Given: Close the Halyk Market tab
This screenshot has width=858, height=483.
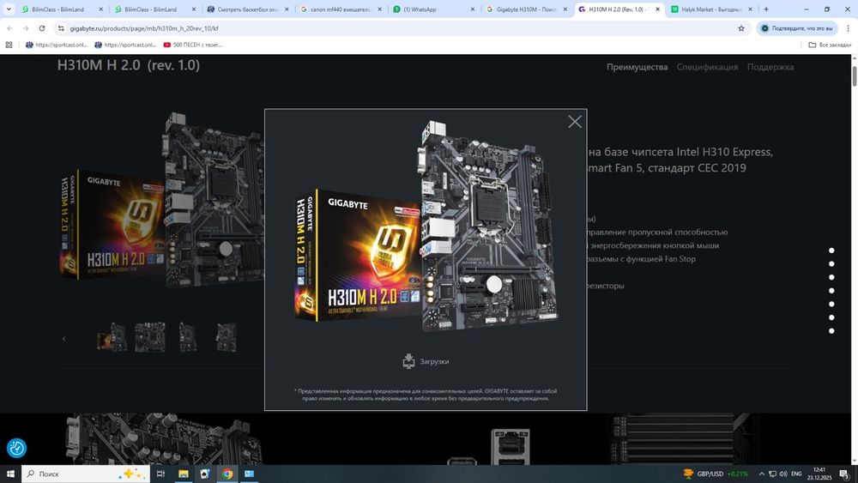Looking at the screenshot, I should [750, 9].
